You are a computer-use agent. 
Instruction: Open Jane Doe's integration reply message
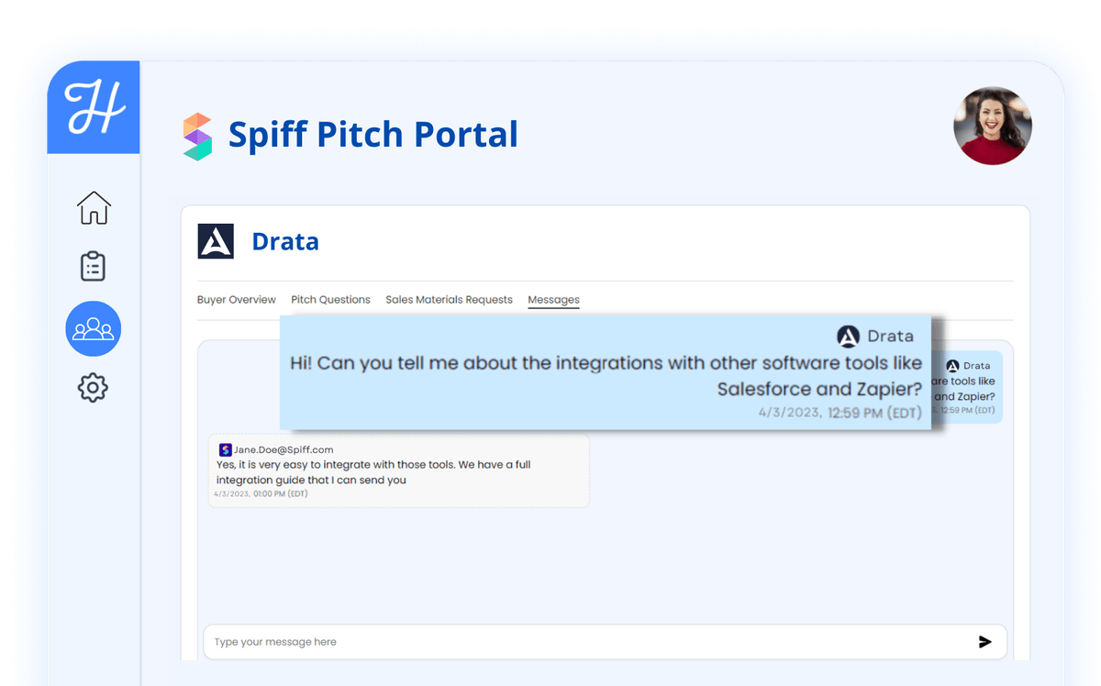click(x=398, y=470)
